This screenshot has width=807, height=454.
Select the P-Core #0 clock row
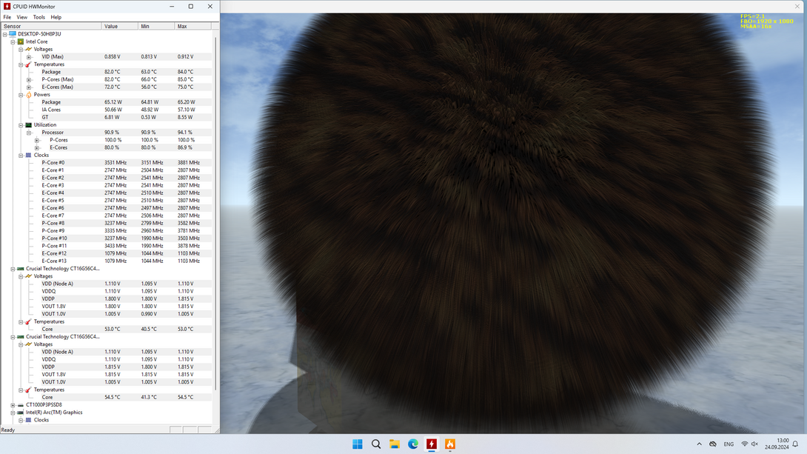(53, 162)
